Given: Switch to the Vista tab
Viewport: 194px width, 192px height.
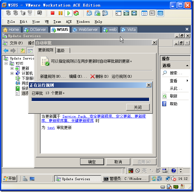Looking at the screenshot, I should 129,30.
